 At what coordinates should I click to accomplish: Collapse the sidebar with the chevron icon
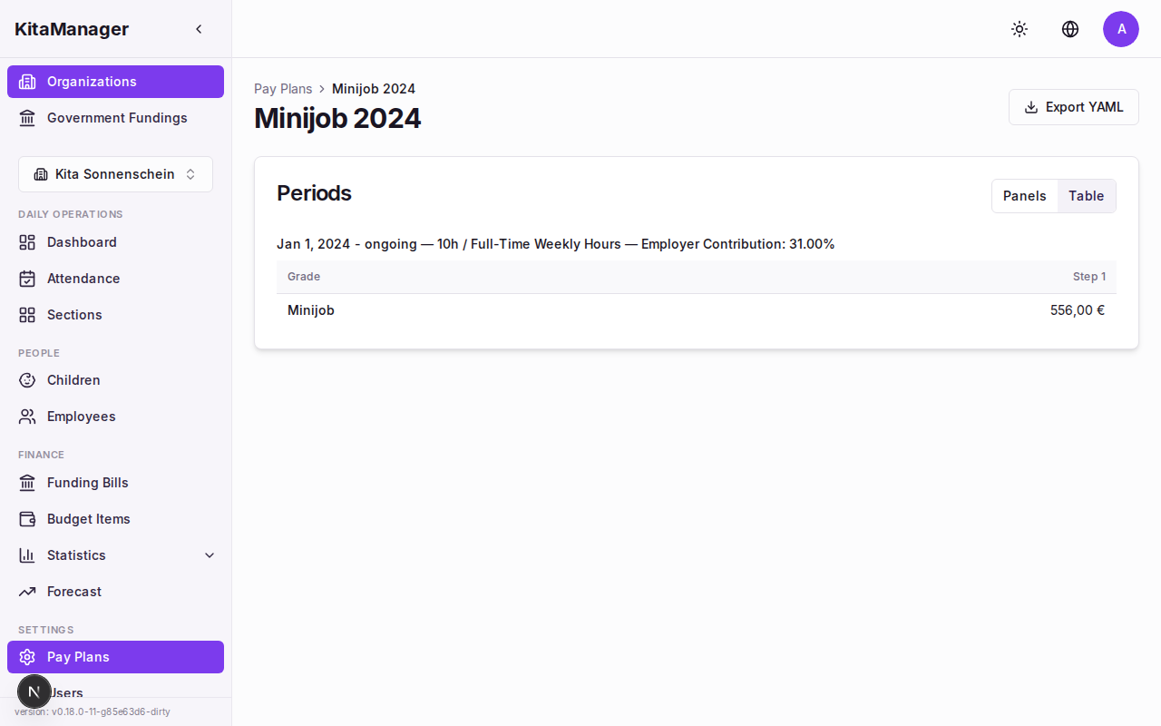point(199,29)
